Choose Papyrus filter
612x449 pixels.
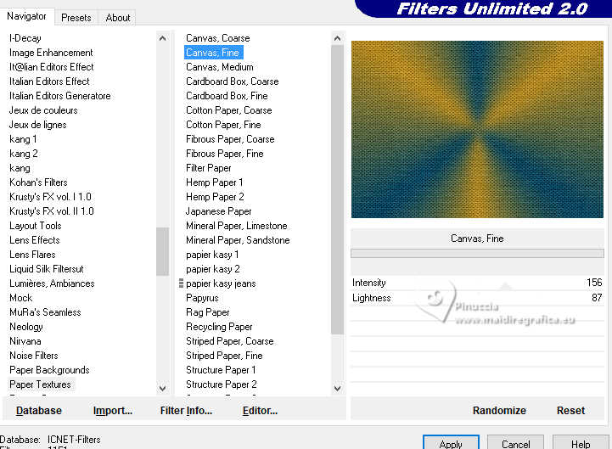tap(202, 298)
